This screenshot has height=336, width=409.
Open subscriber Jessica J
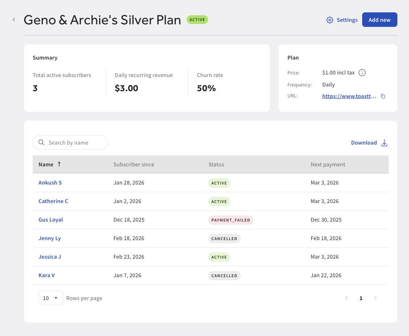(x=50, y=256)
